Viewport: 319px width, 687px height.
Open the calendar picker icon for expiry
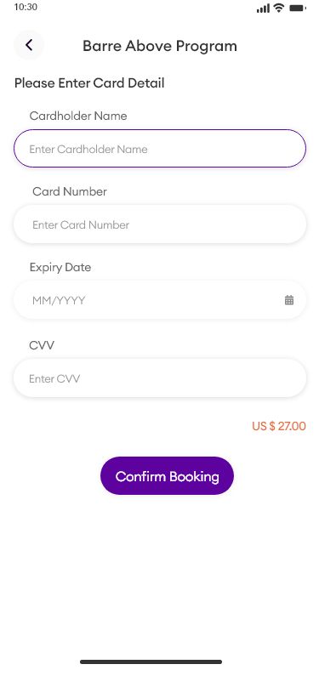[x=289, y=300]
